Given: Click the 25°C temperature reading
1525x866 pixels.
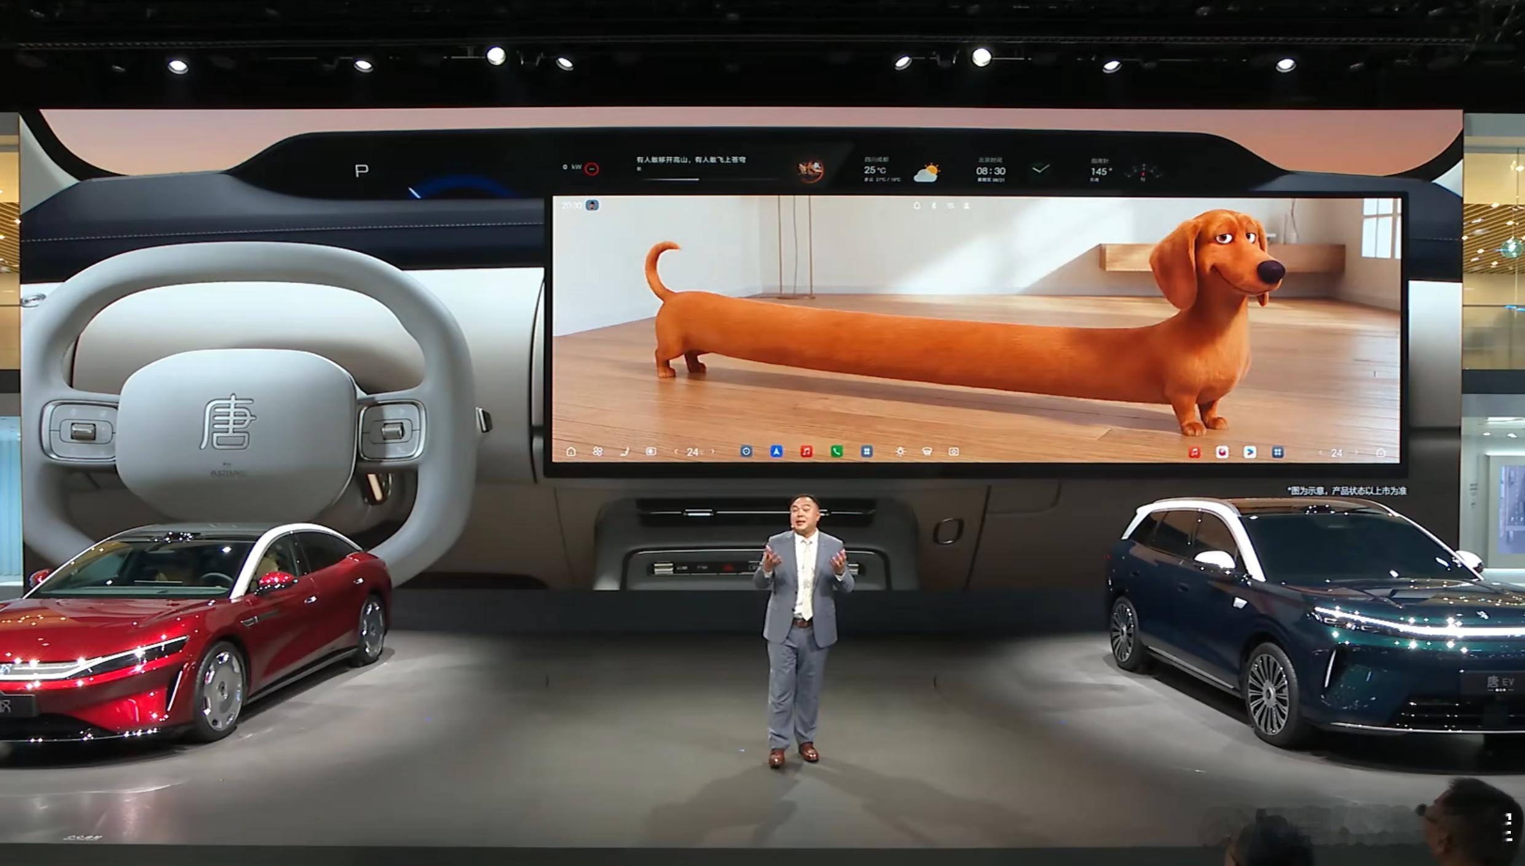Looking at the screenshot, I should click(875, 170).
